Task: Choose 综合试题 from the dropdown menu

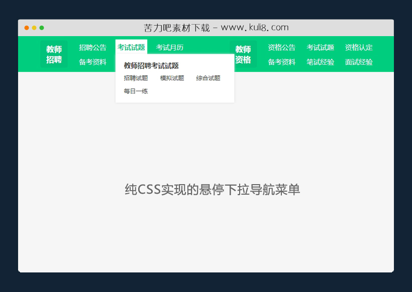Action: pyautogui.click(x=208, y=78)
